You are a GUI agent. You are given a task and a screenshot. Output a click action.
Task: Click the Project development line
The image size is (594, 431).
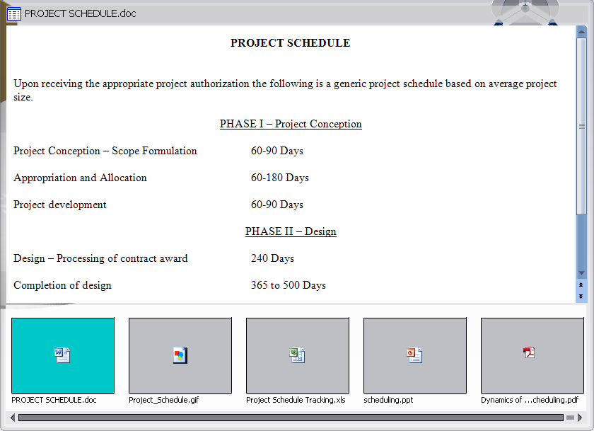pos(60,205)
